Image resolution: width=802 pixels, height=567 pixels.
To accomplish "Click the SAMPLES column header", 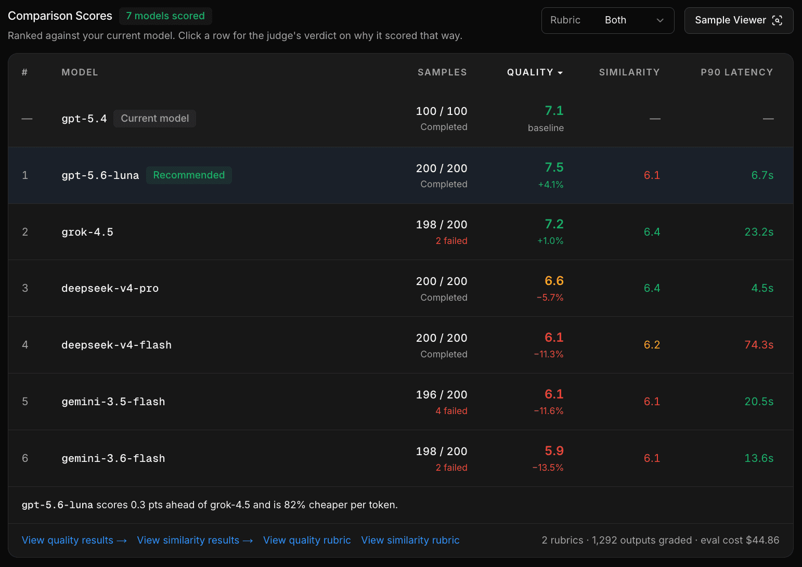I will 442,72.
